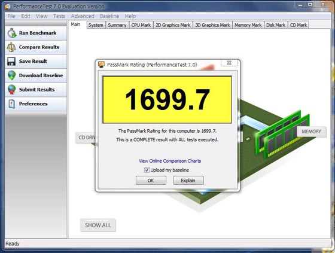Close the PassMark Rating dialog
This screenshot has width=335, height=253.
[x=229, y=63]
